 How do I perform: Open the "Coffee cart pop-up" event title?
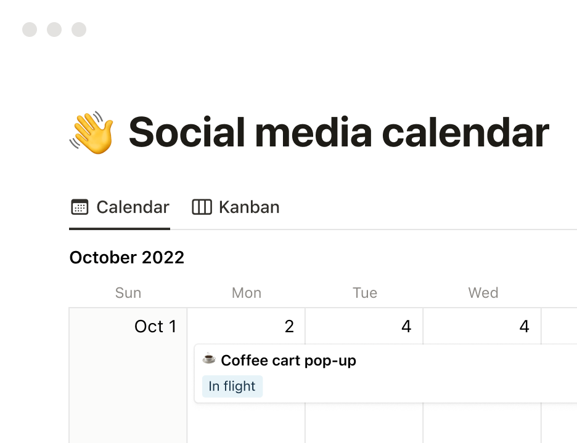coord(288,361)
